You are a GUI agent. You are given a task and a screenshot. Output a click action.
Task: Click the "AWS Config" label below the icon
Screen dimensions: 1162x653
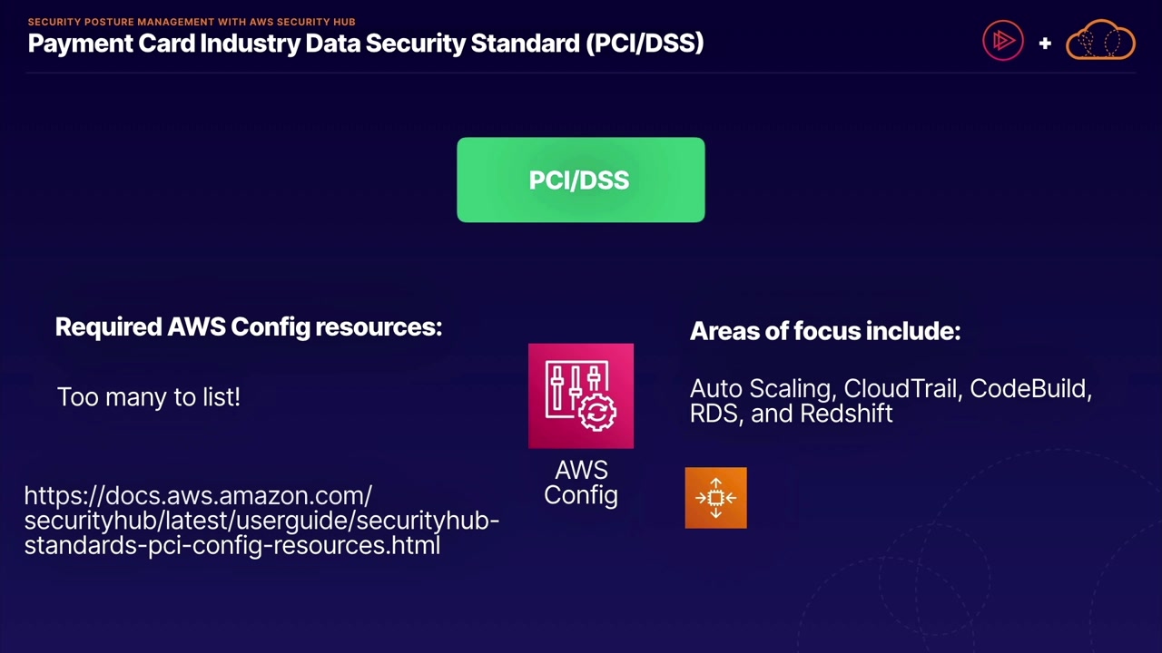(581, 482)
